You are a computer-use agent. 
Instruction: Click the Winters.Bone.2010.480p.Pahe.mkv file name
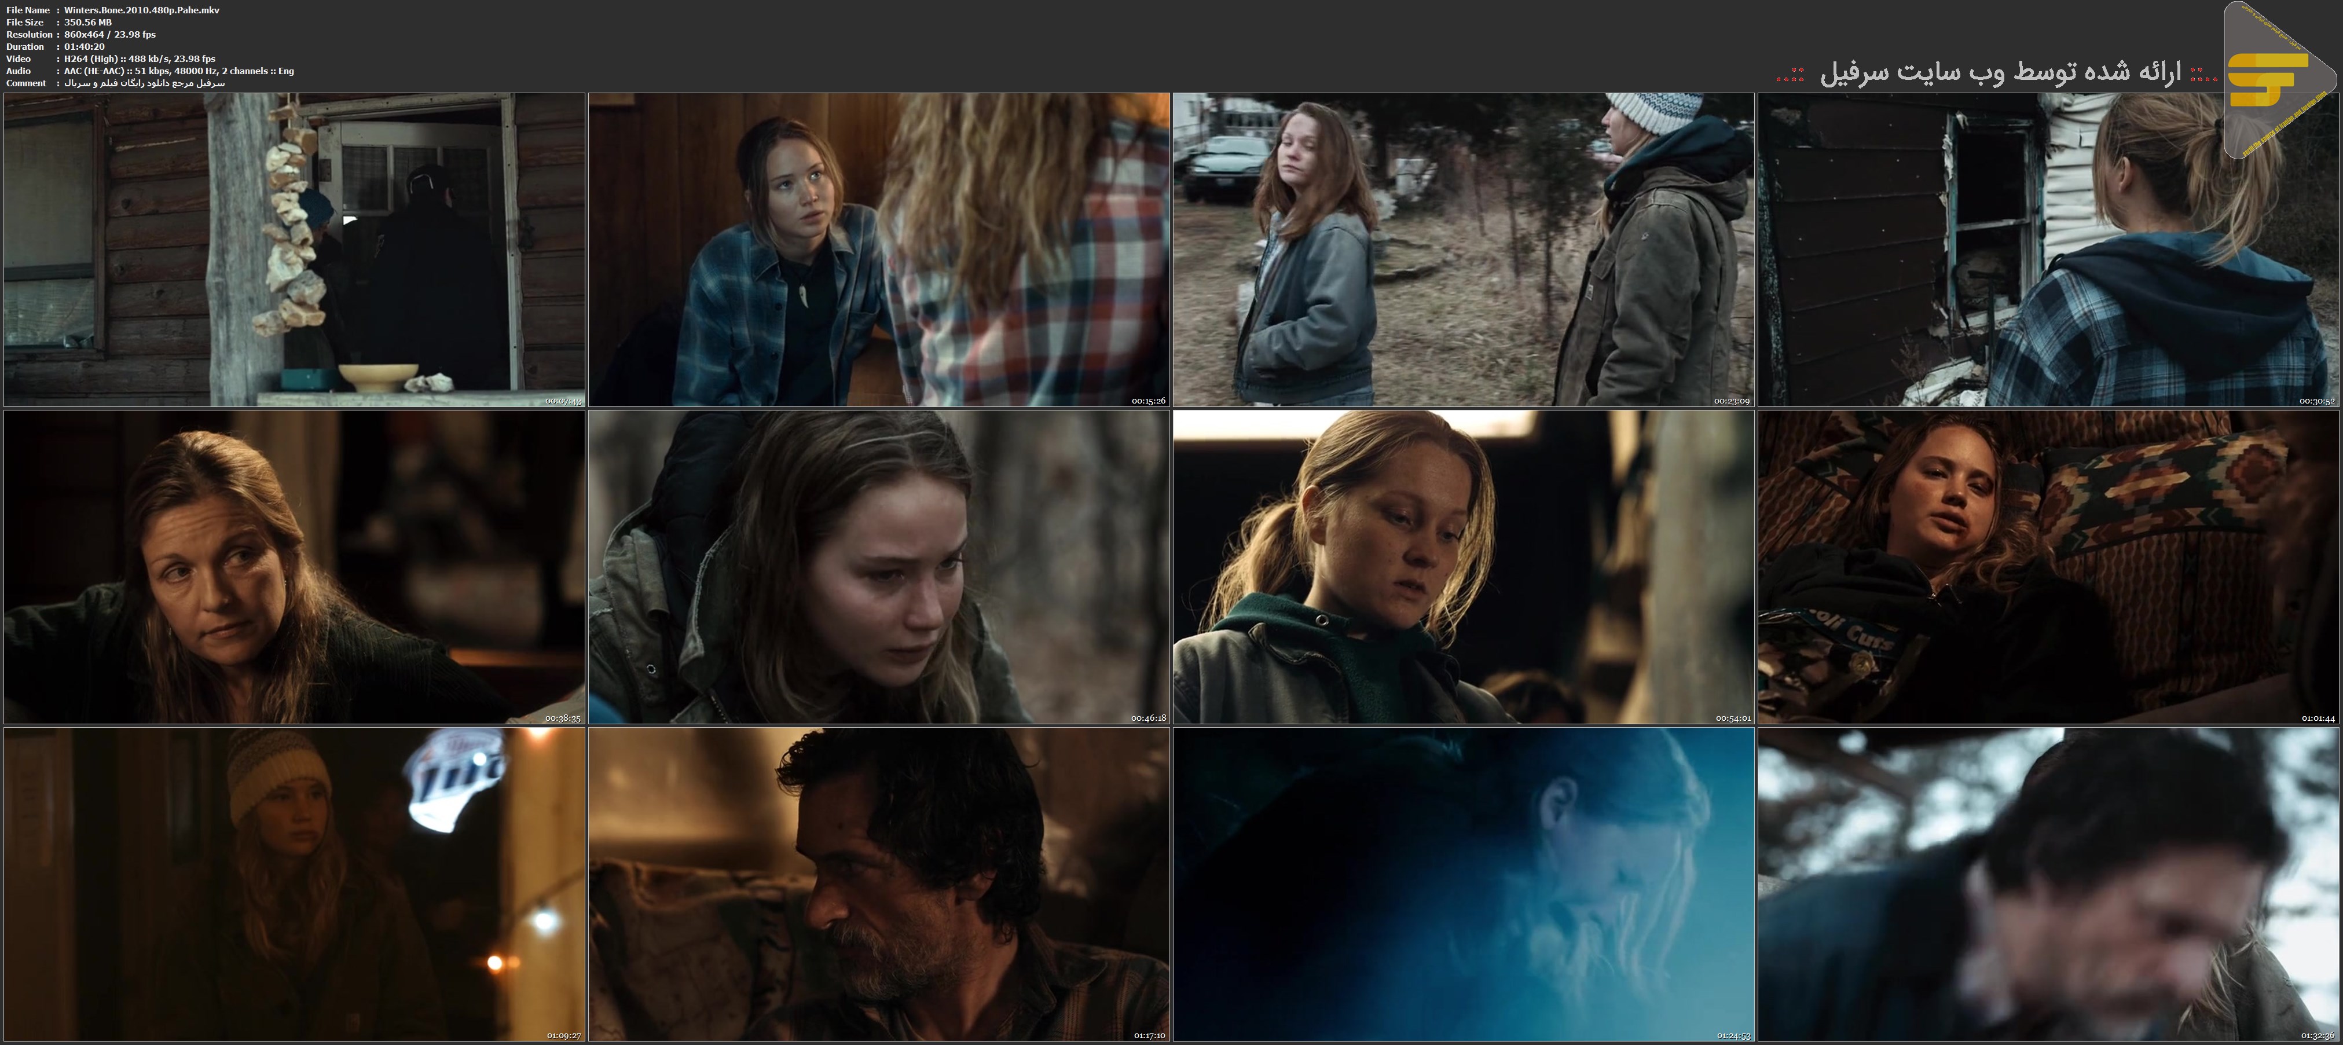(x=141, y=10)
